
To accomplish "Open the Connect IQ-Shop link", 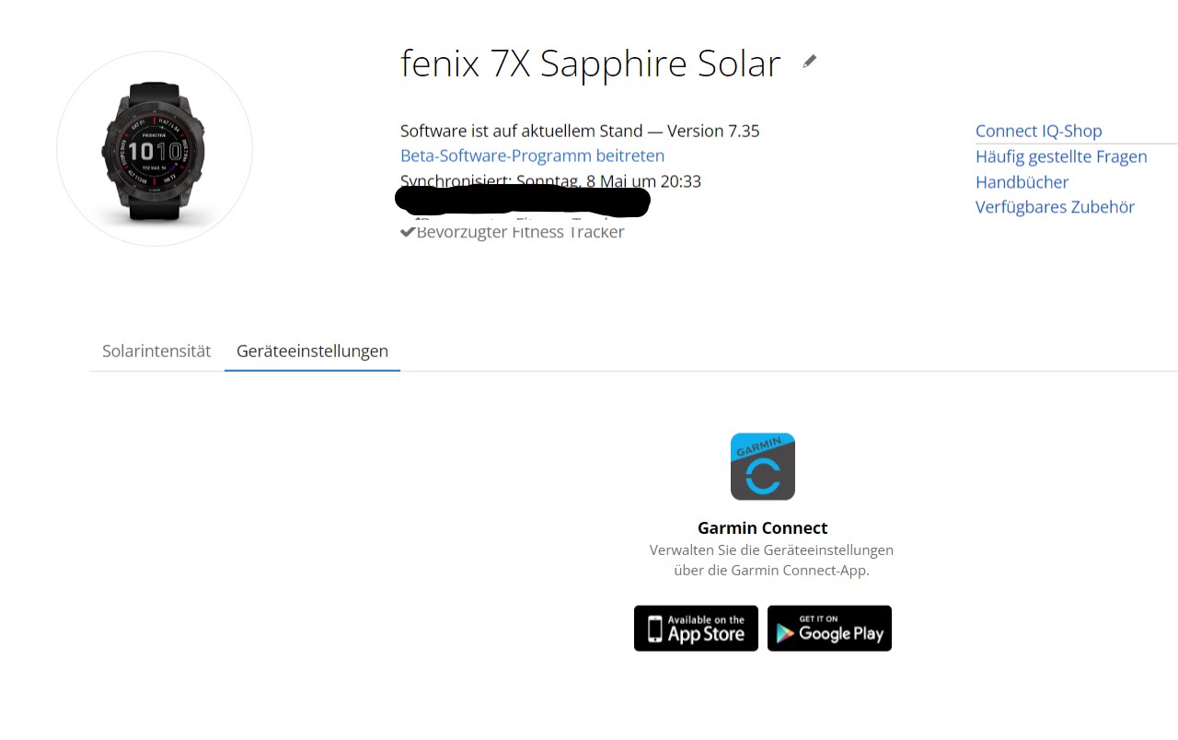I will 1038,131.
